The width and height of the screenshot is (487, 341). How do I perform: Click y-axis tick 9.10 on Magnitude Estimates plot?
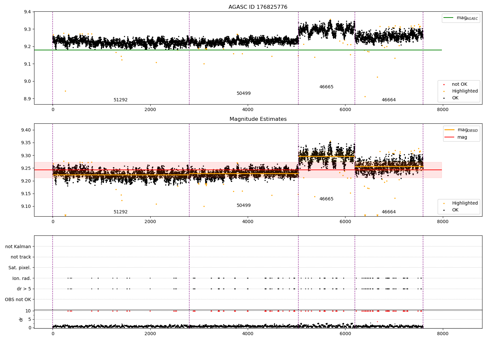tap(26, 207)
